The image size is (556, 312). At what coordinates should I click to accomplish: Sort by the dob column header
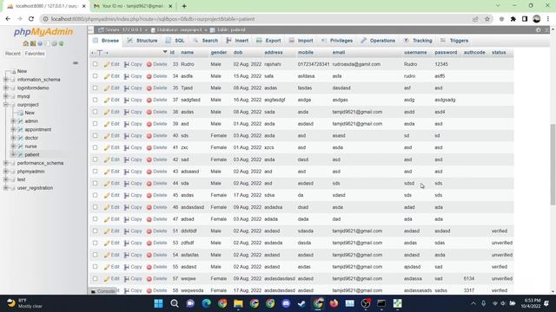click(x=238, y=52)
